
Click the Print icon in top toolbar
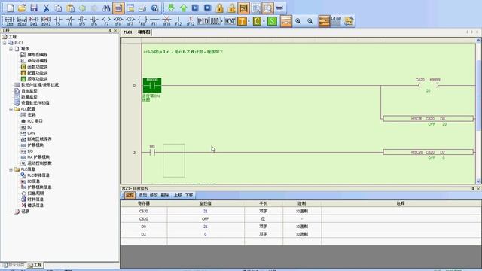tap(142, 8)
